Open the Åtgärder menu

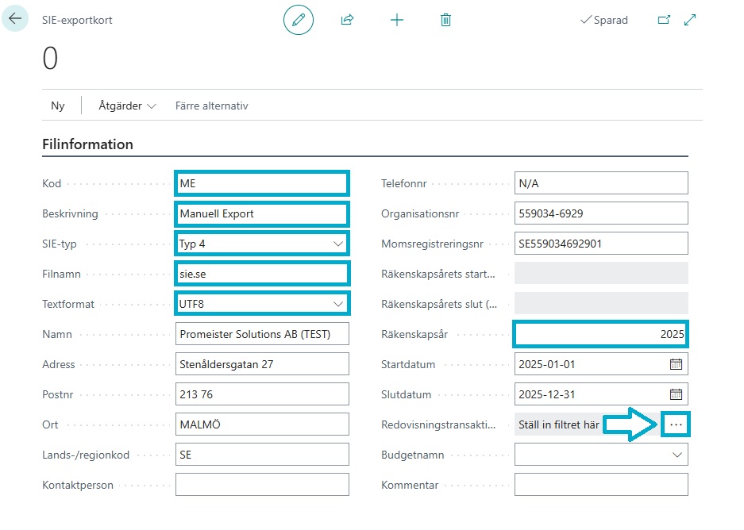point(127,106)
